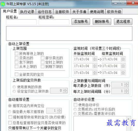This screenshot has width=138, height=131.
Task: Select 交易成功:对方评价后的 radio button
Action: [x=75, y=109]
